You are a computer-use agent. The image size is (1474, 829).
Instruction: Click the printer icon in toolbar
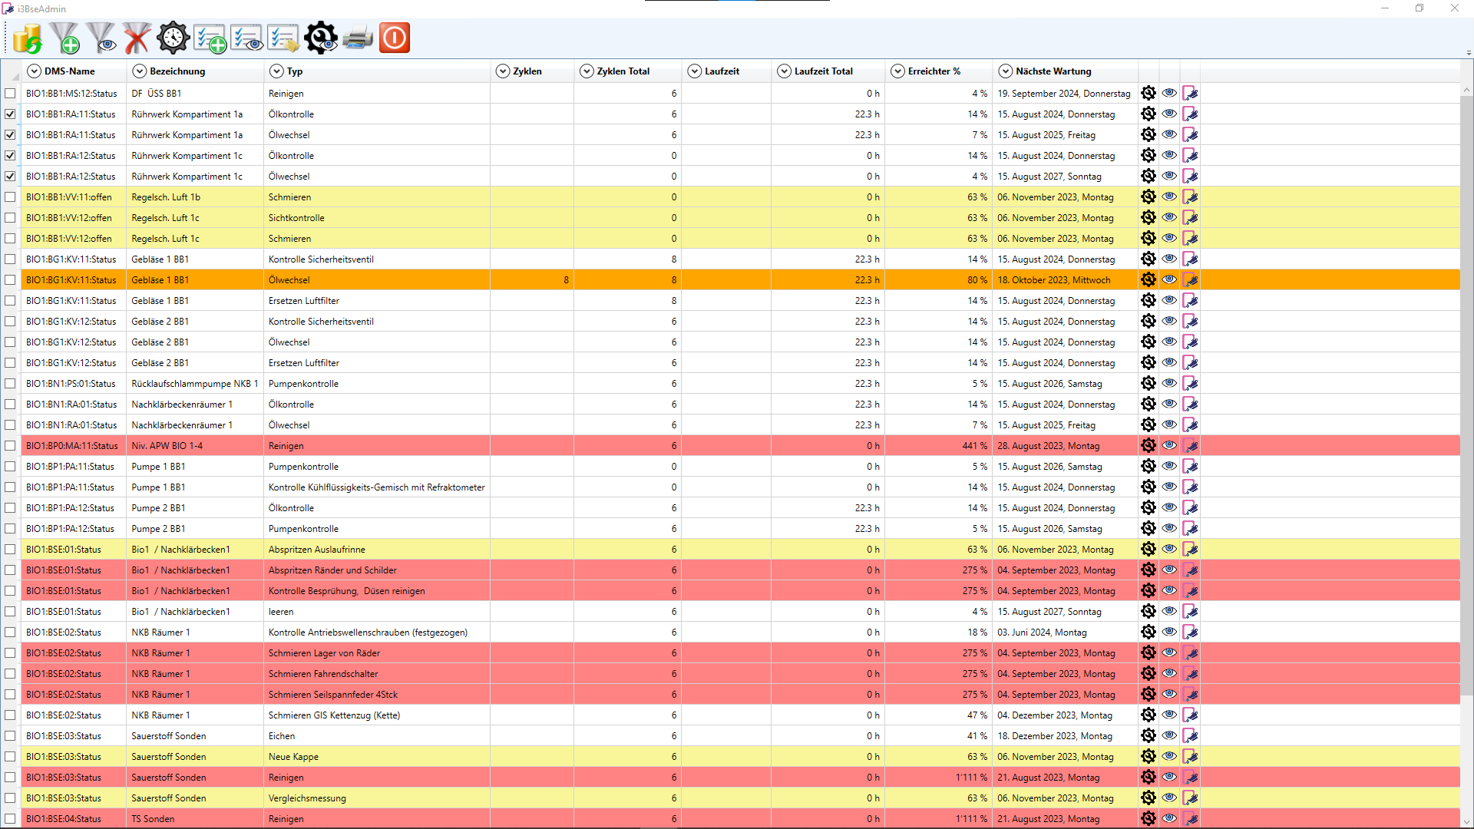pos(358,38)
